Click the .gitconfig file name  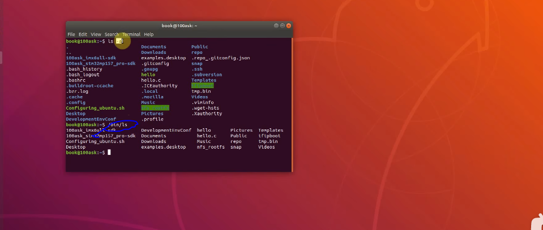coord(155,64)
